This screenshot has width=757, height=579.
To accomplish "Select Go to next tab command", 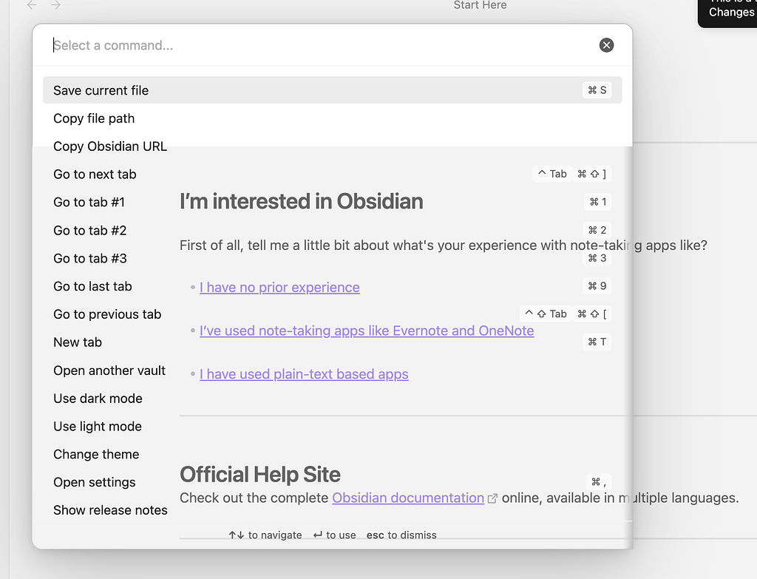I will [95, 175].
